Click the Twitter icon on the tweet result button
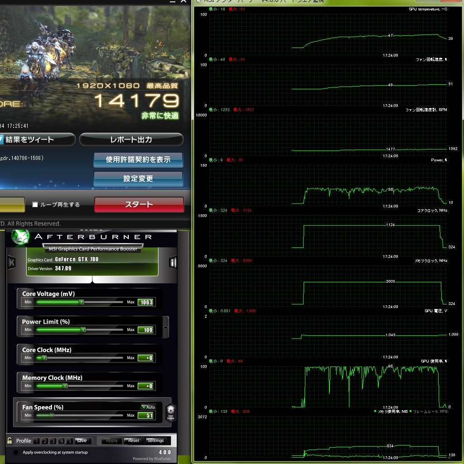 click(x=1, y=140)
